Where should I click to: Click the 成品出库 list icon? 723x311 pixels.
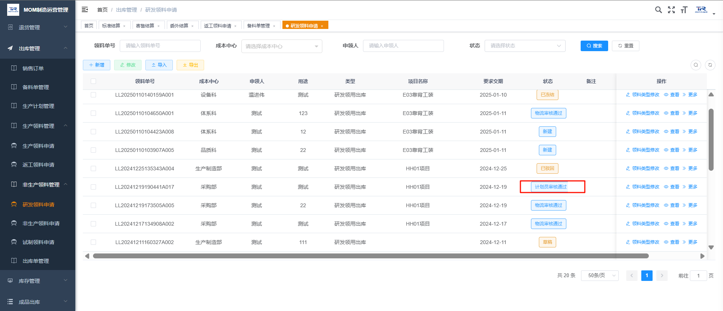(10, 302)
